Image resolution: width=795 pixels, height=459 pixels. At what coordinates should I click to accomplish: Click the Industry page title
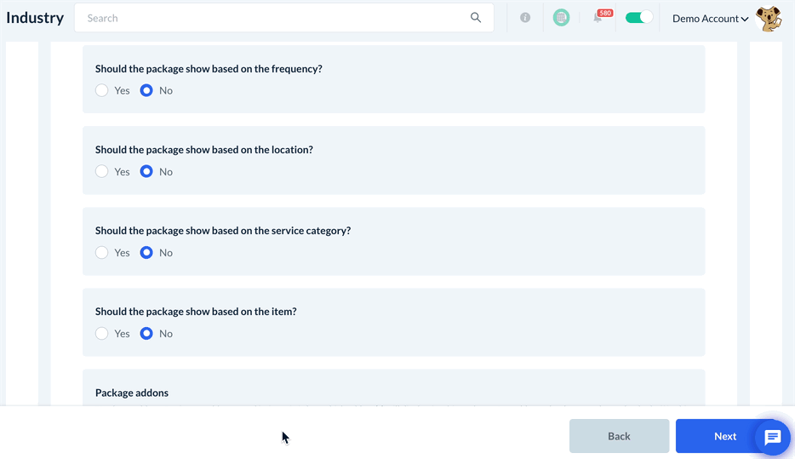click(35, 18)
